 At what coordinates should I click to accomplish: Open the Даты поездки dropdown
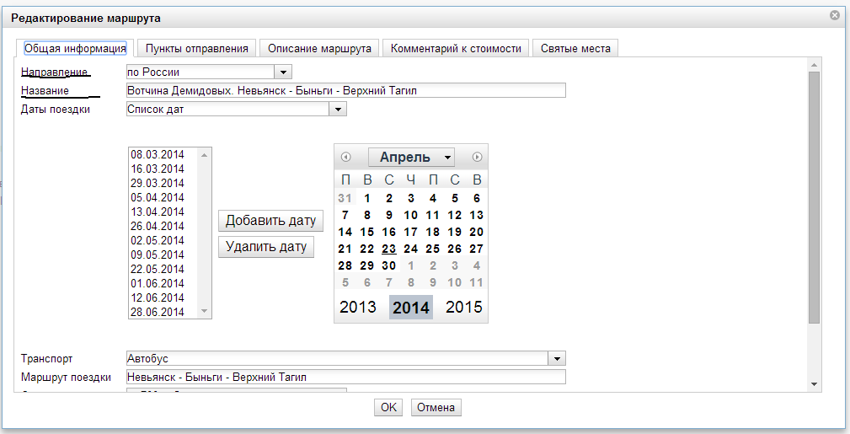click(x=338, y=109)
